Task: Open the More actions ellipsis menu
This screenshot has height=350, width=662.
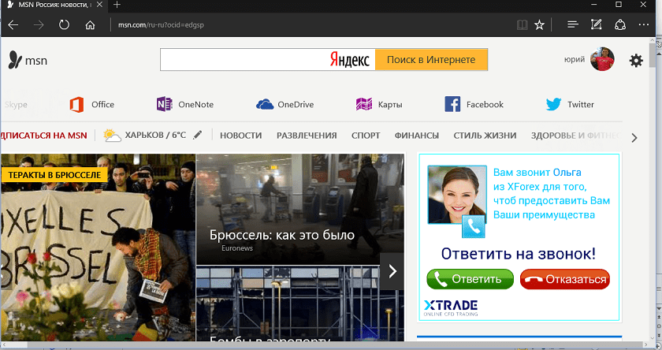Action: click(643, 25)
